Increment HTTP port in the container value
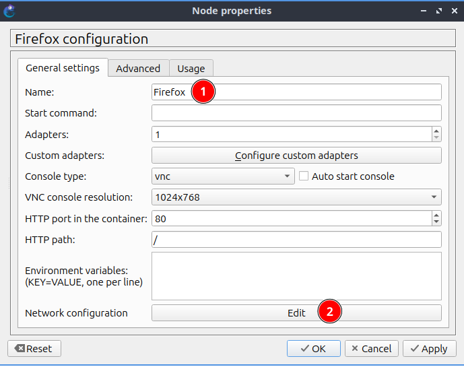464x367 pixels. pos(436,215)
